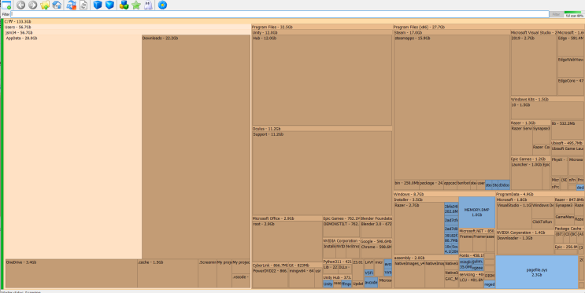
Task: Toggle unknown space display (ghost icon)
Action: point(148,5)
